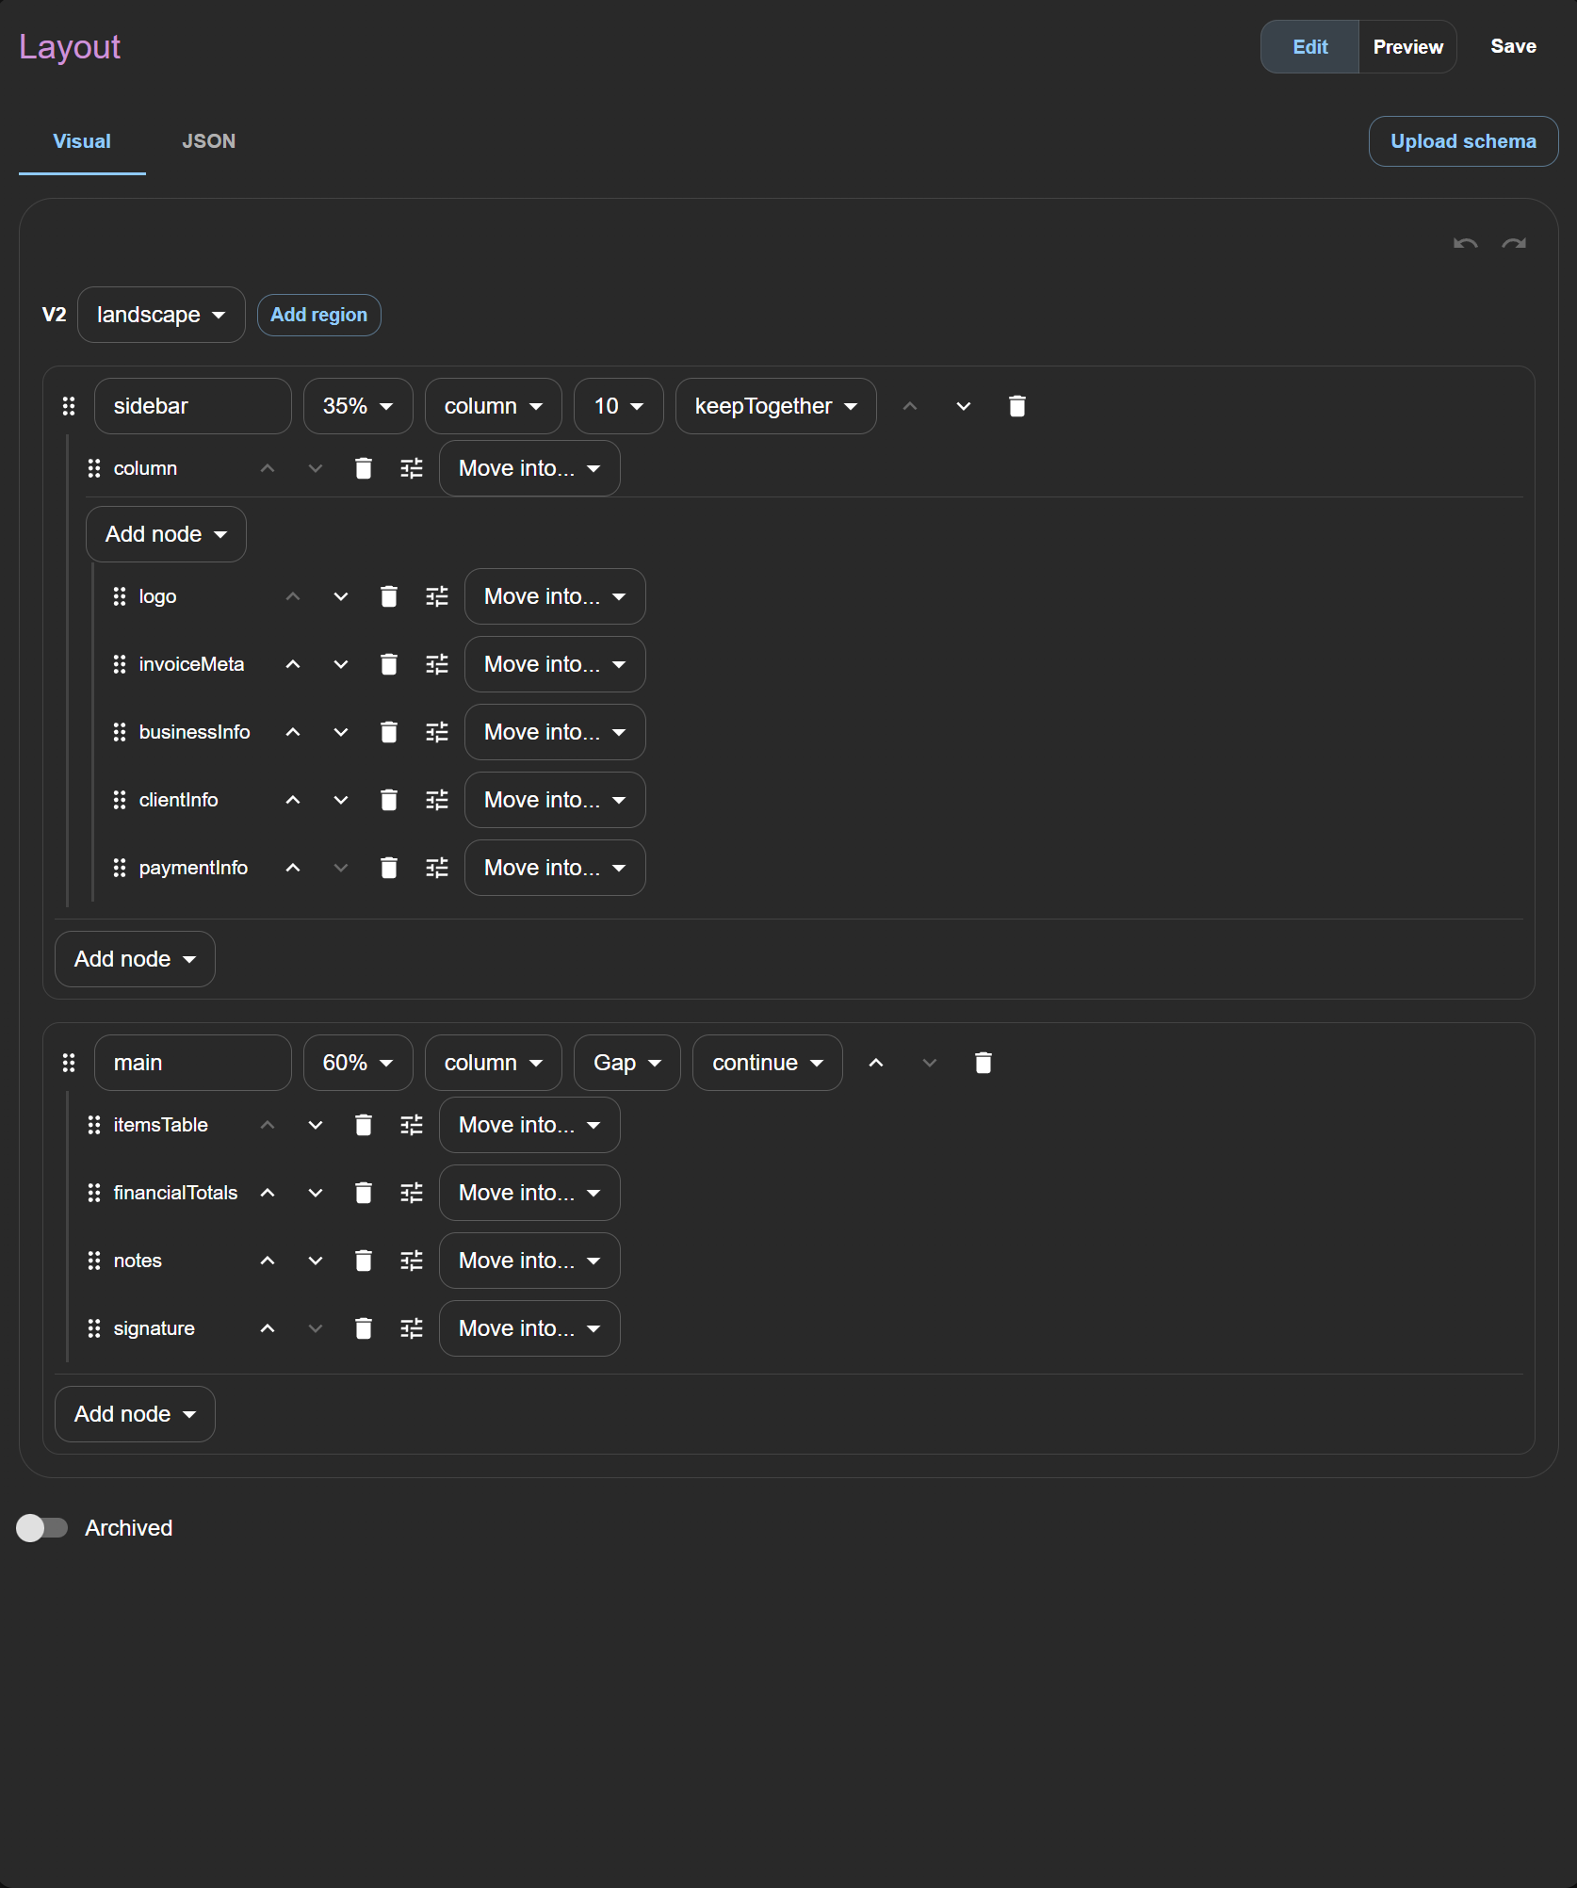1577x1888 pixels.
Task: Open settings sliders for invoiceMeta
Action: (437, 664)
